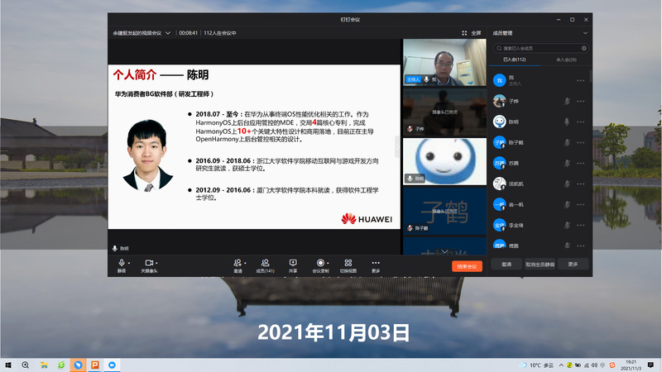Open the Windows Start menu

(8, 365)
